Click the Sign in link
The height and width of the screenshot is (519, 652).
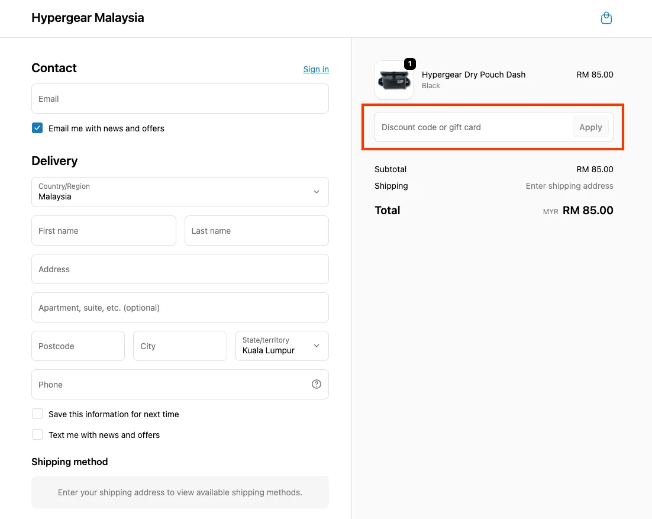coord(316,69)
